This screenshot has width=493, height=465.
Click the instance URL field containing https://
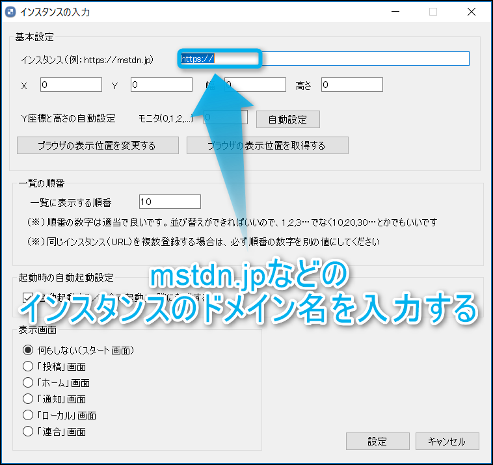(364, 59)
